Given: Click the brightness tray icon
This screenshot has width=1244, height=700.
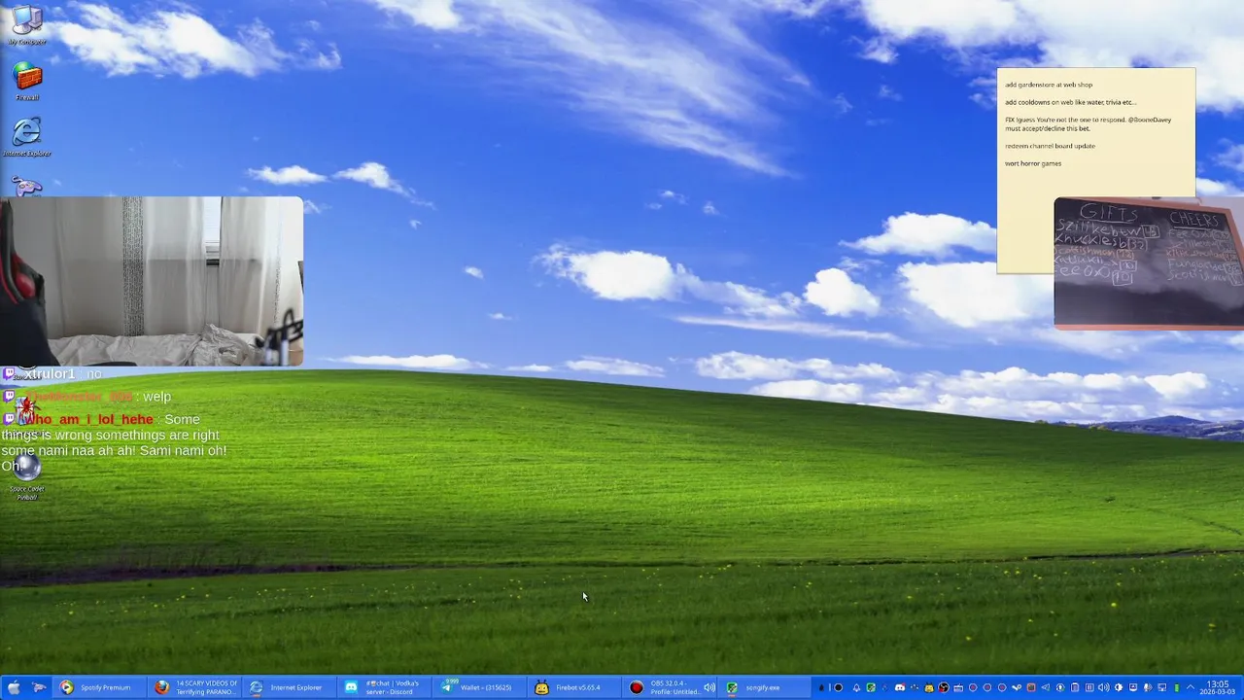Looking at the screenshot, I should click(1119, 687).
